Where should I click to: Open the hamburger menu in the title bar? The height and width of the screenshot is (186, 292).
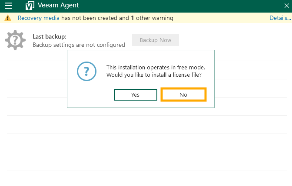[8, 6]
